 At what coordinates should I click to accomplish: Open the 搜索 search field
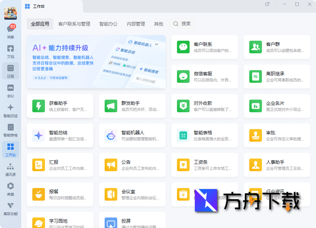pyautogui.click(x=183, y=24)
